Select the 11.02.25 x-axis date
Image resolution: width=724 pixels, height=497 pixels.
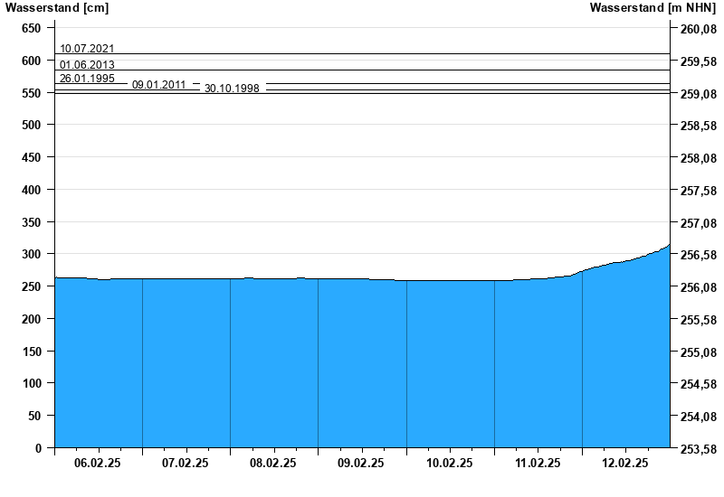(538, 463)
